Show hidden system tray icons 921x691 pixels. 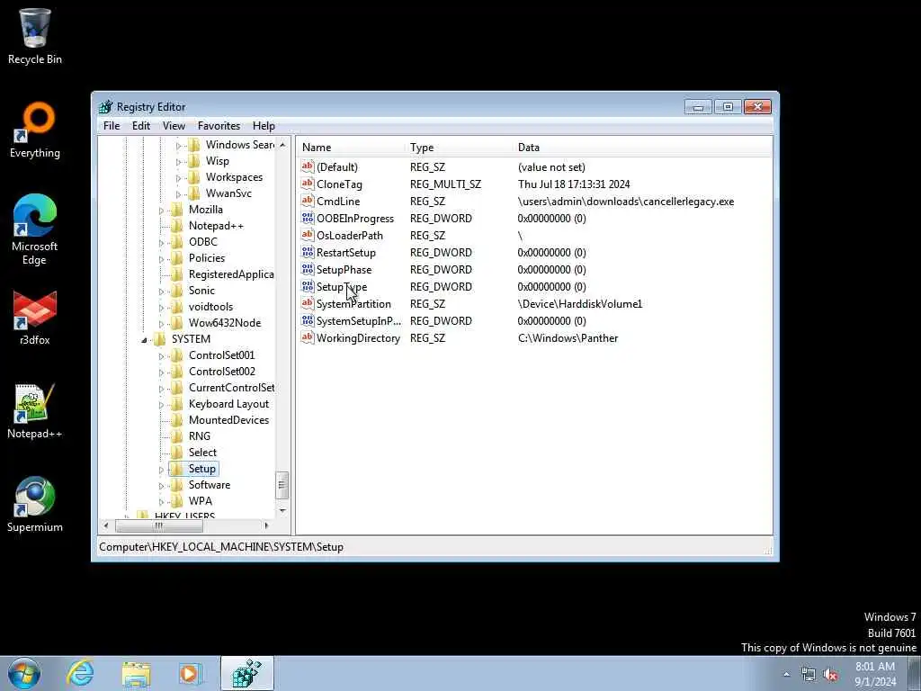tap(786, 674)
